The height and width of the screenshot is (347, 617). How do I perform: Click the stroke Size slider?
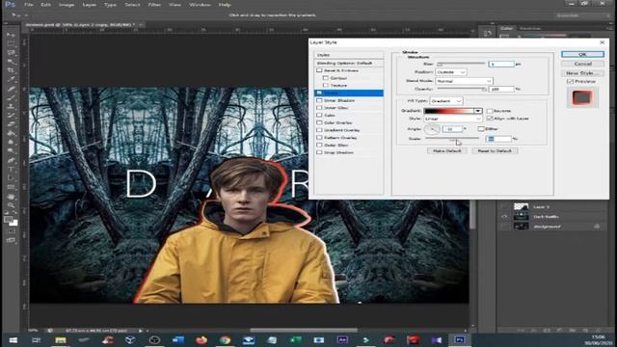click(461, 64)
